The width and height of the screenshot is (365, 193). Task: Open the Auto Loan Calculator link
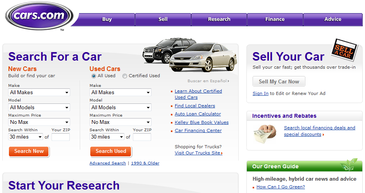pyautogui.click(x=198, y=114)
